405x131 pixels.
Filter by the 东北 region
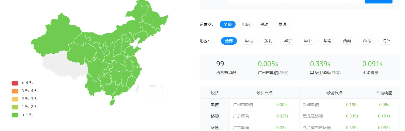tap(268, 41)
